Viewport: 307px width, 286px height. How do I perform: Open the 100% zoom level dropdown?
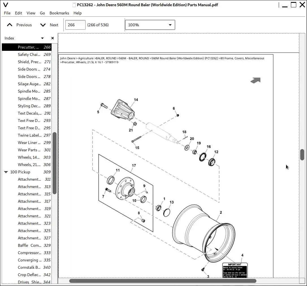click(150, 25)
